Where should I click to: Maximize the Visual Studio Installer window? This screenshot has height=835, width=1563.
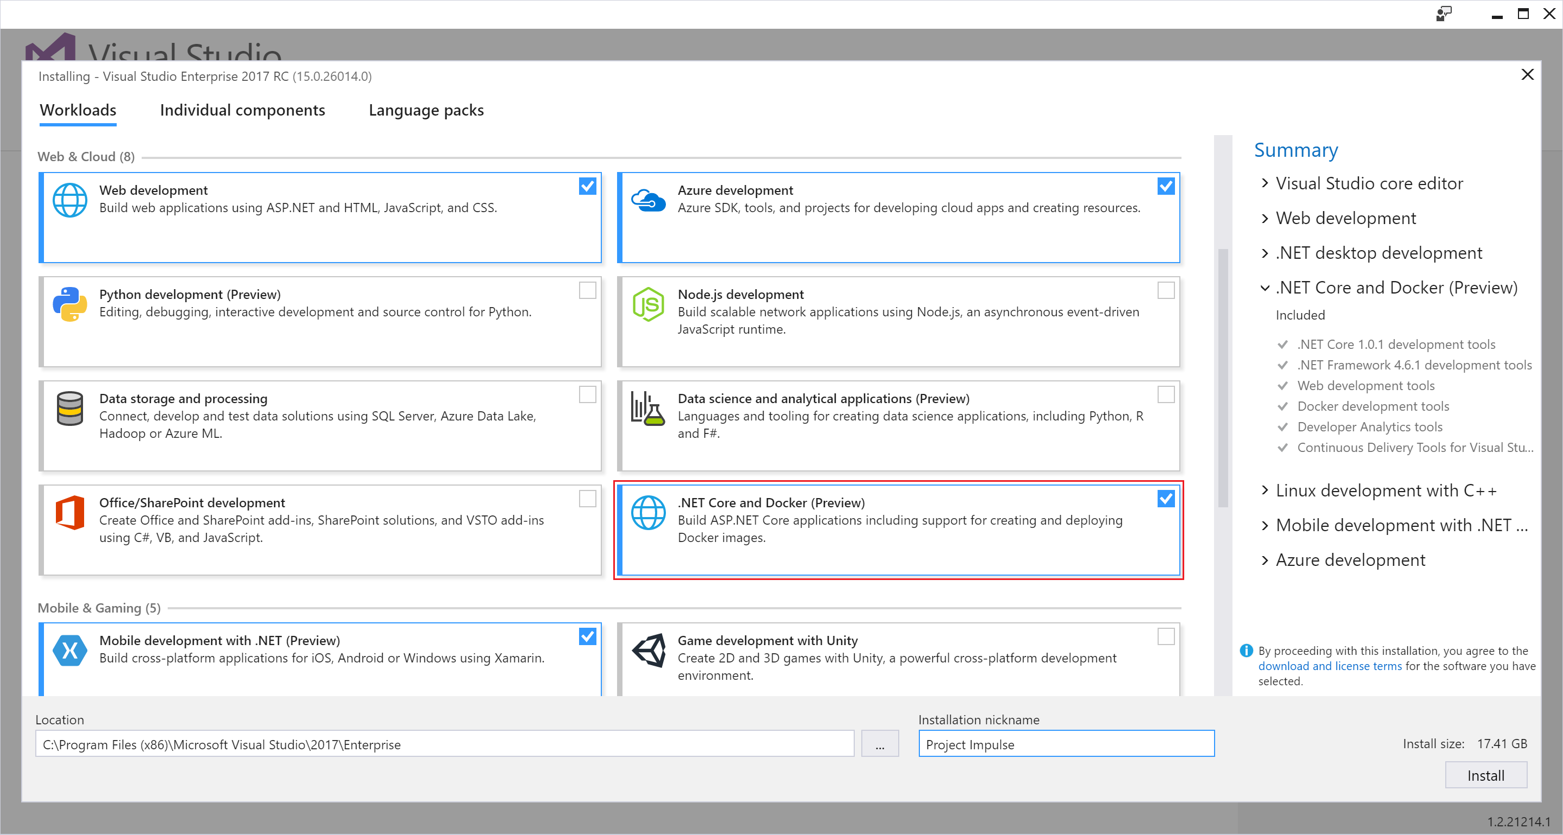pyautogui.click(x=1523, y=14)
